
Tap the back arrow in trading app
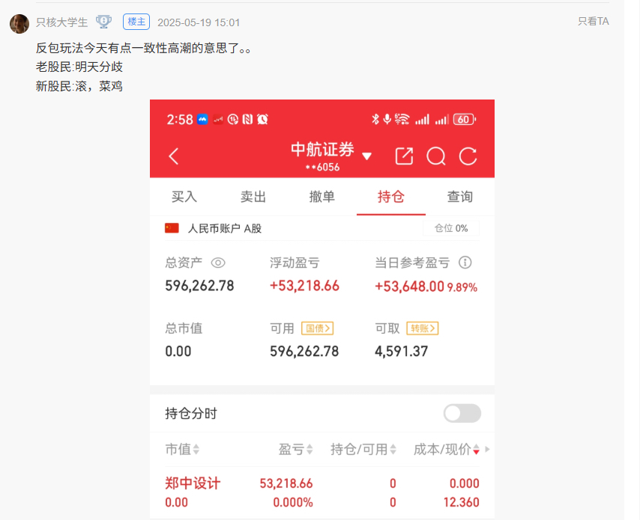coord(174,156)
